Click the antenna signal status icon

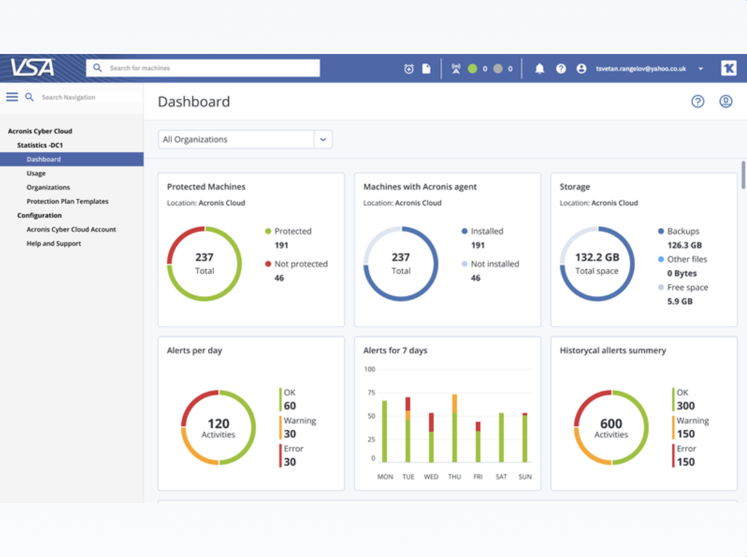(456, 68)
